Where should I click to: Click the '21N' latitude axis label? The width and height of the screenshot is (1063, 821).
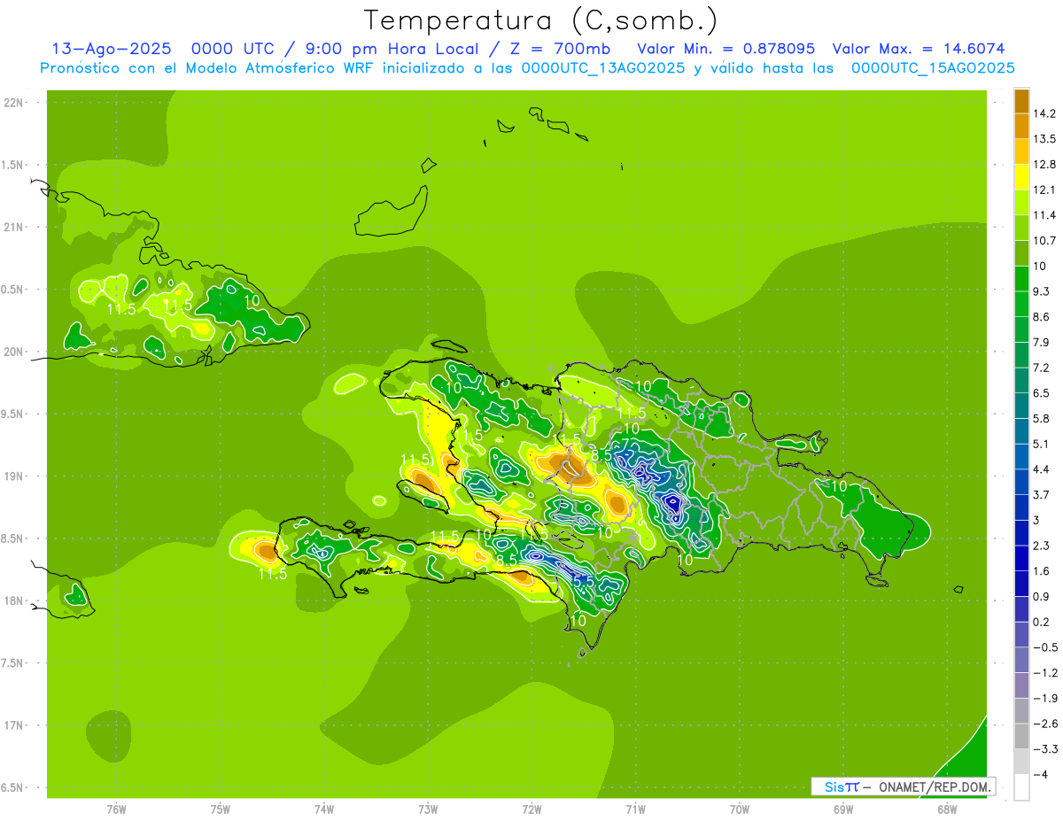pos(15,228)
